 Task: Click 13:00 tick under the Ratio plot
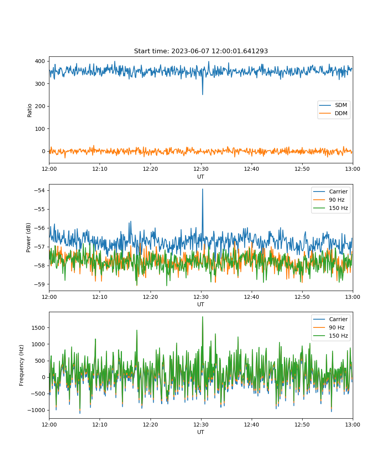coord(352,169)
